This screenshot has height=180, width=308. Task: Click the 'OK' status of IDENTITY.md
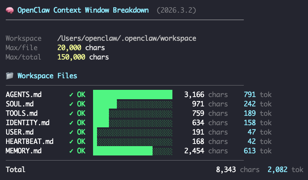pos(81,123)
